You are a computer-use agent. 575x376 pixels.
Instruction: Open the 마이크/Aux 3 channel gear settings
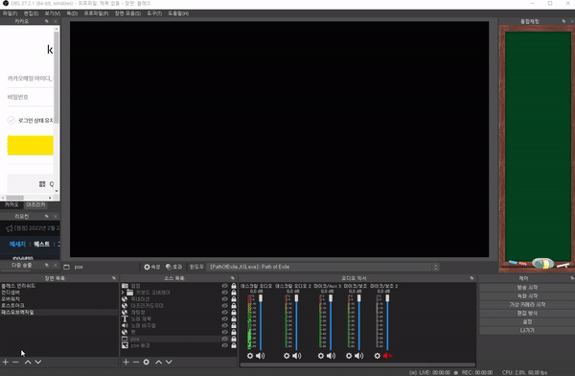click(321, 356)
